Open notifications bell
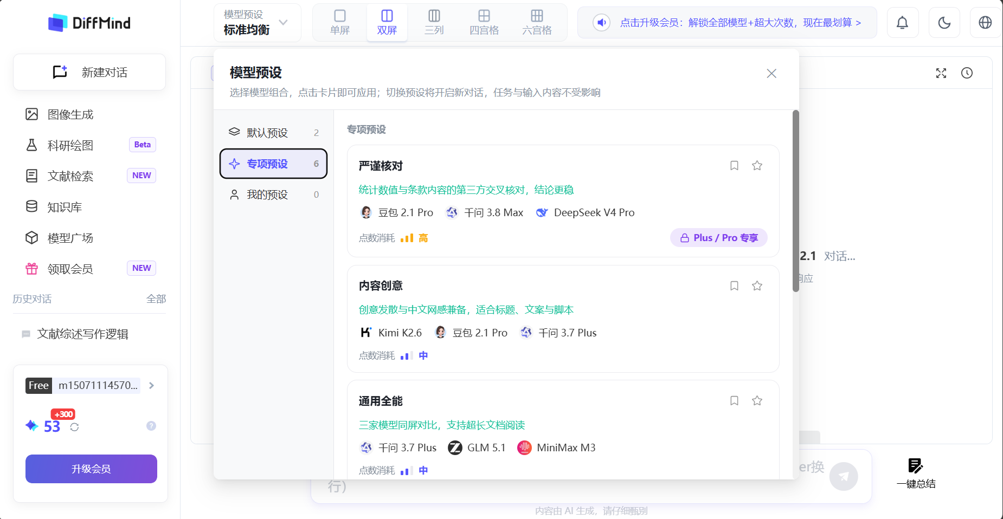 [x=903, y=23]
